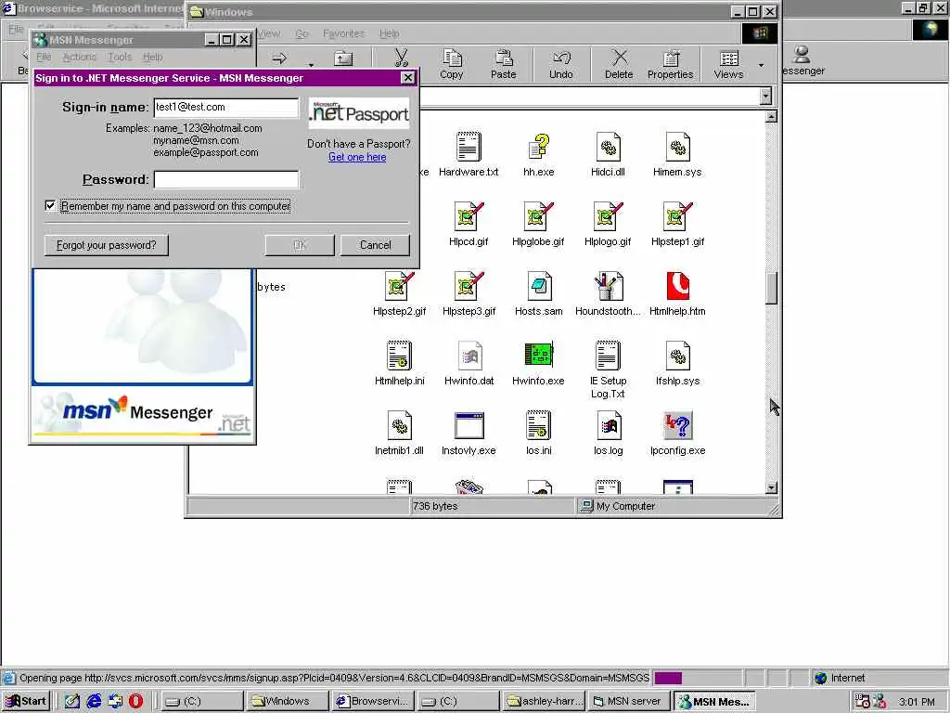The width and height of the screenshot is (950, 713).
Task: Expand the Views dropdown arrow
Action: pos(761,65)
